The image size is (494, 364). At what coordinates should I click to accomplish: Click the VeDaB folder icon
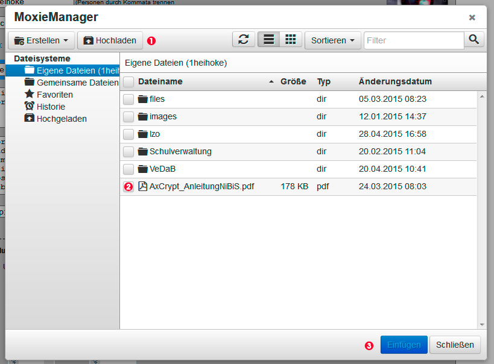pyautogui.click(x=143, y=169)
